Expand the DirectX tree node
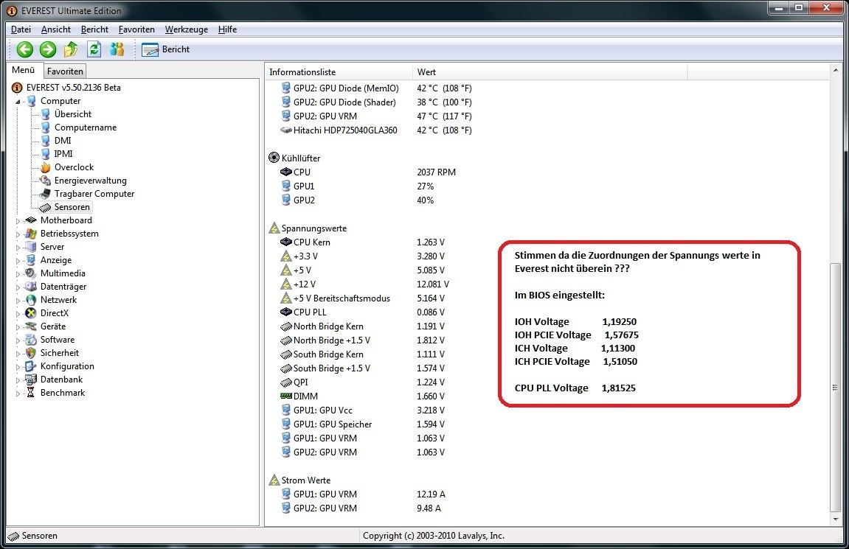The height and width of the screenshot is (549, 849). pyautogui.click(x=18, y=314)
